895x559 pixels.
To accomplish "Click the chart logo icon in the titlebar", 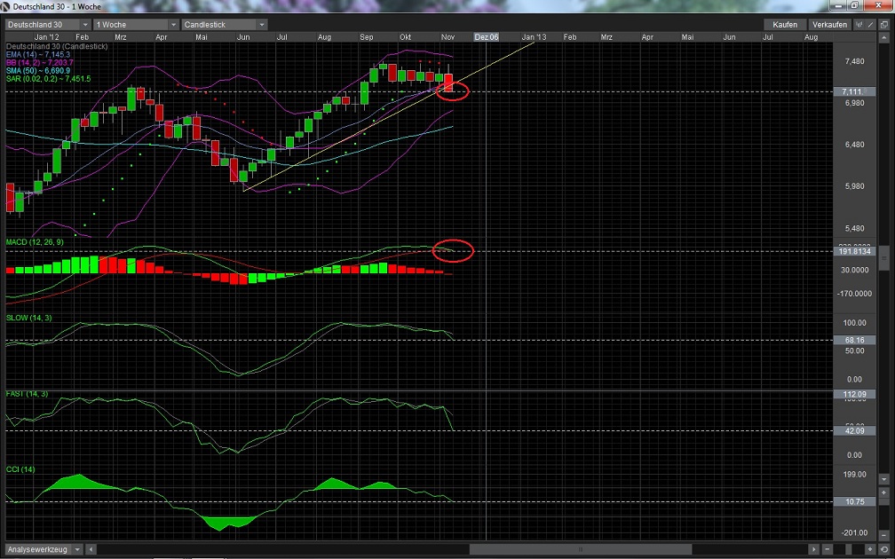I will 7,5.
